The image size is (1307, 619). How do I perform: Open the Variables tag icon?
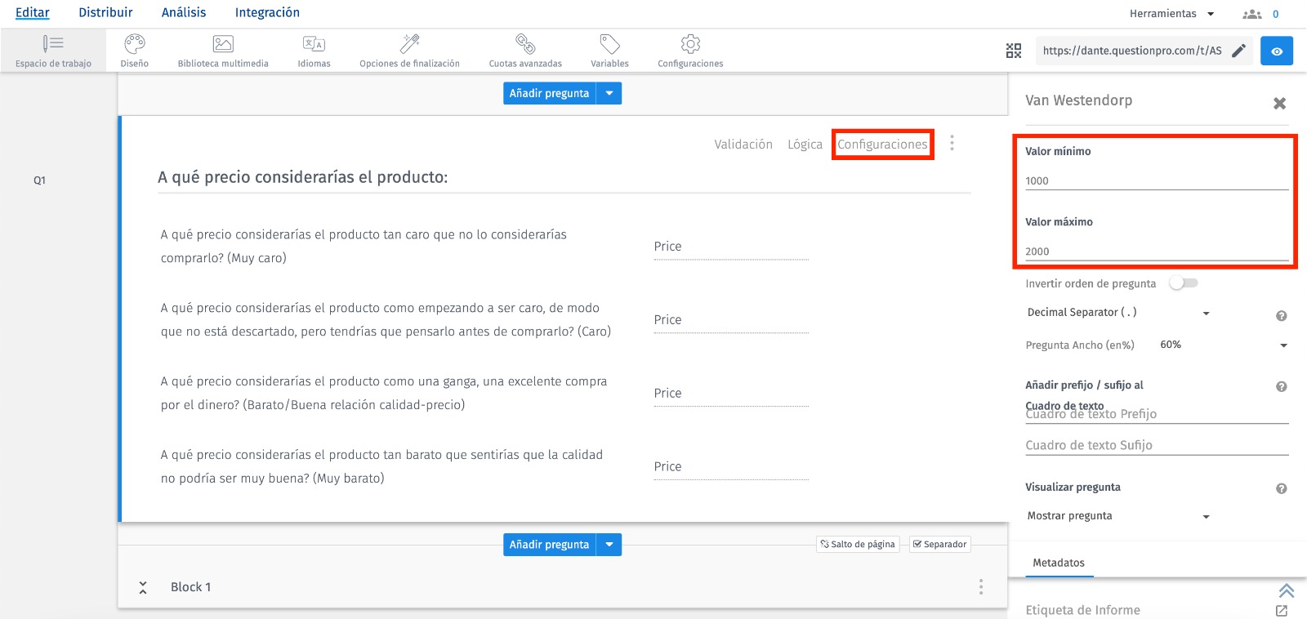[x=609, y=43]
